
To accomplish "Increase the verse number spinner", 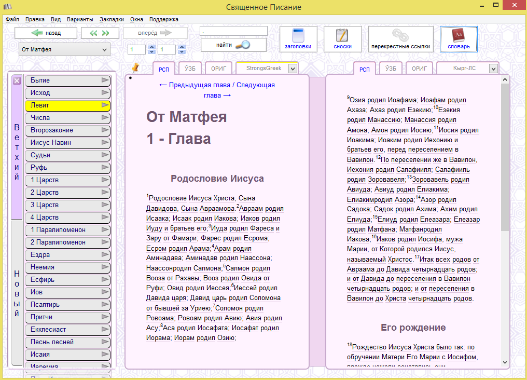I will pos(182,47).
